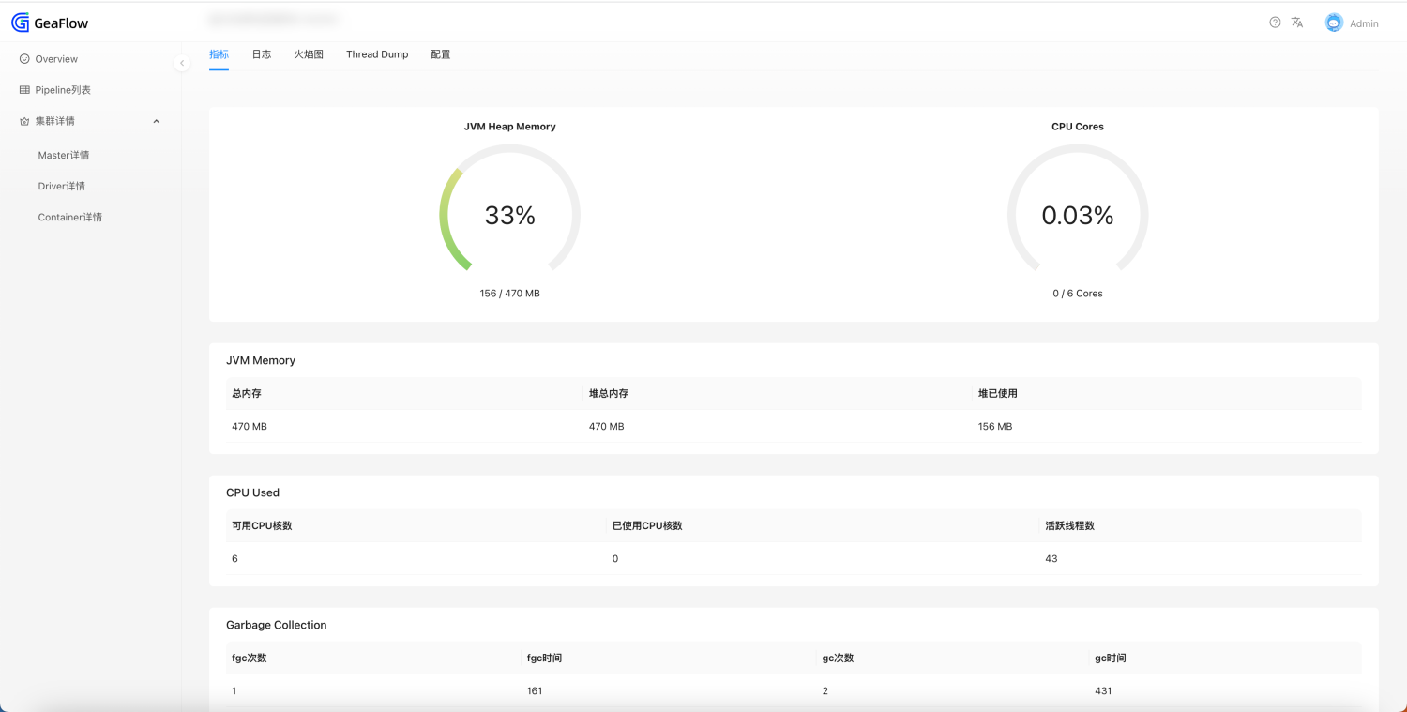This screenshot has height=712, width=1407.
Task: Click the CPU Cores progress ring
Action: pos(1077,215)
